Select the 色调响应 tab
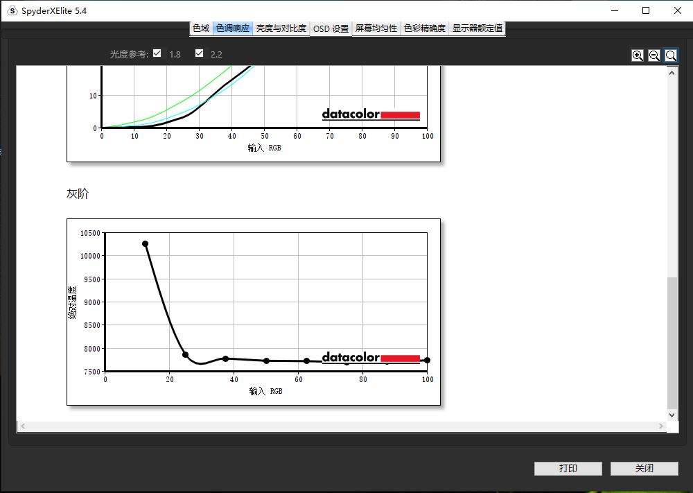 (x=233, y=28)
